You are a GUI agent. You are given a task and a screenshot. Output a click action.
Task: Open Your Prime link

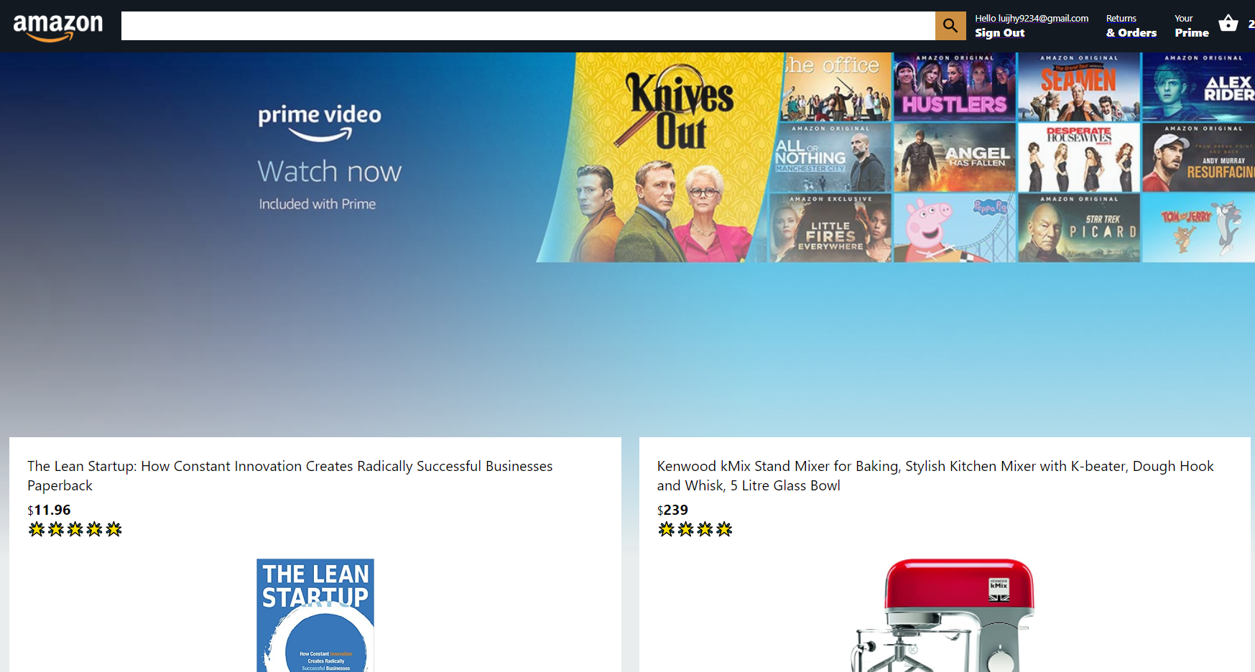[1192, 26]
